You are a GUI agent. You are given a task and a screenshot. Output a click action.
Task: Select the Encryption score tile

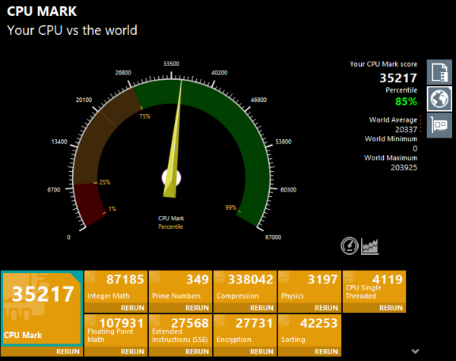click(245, 329)
